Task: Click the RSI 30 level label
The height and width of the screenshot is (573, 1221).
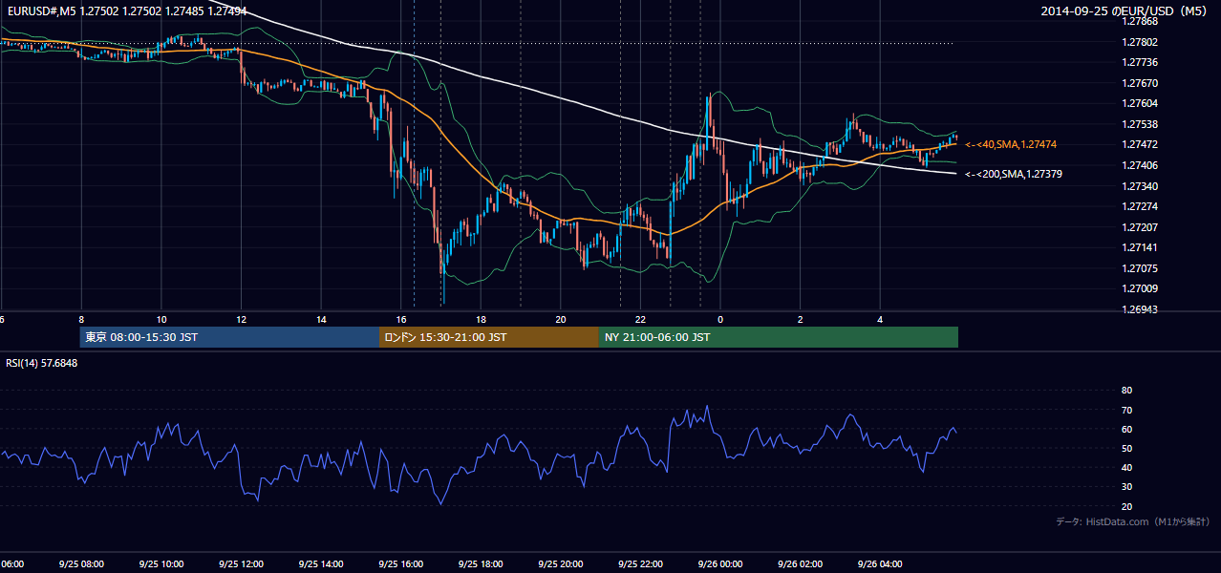Action: pyautogui.click(x=1126, y=487)
